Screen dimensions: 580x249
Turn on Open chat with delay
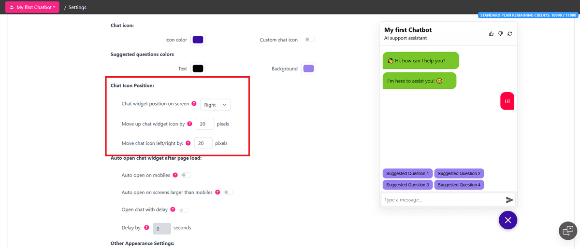click(184, 210)
